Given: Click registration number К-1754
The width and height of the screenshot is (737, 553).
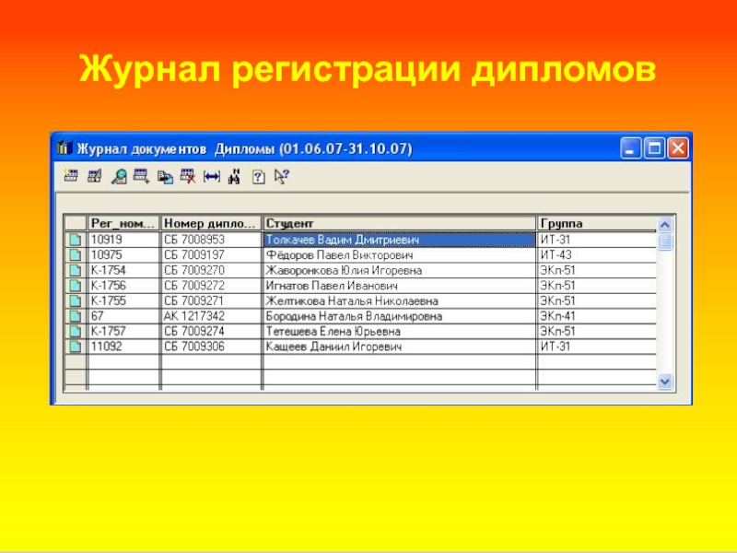Looking at the screenshot, I should point(123,270).
